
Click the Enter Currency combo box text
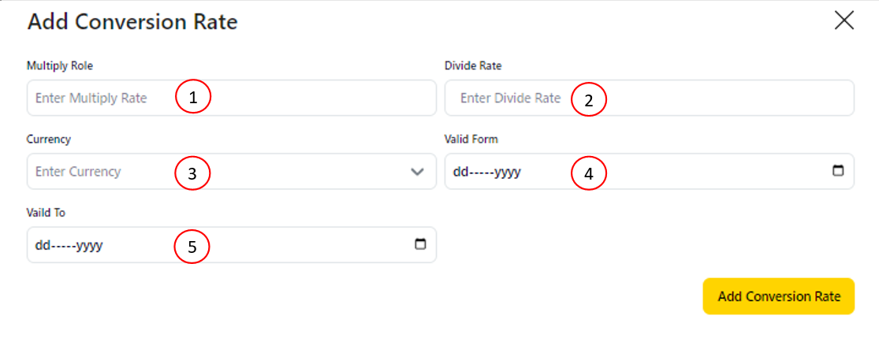tap(78, 172)
